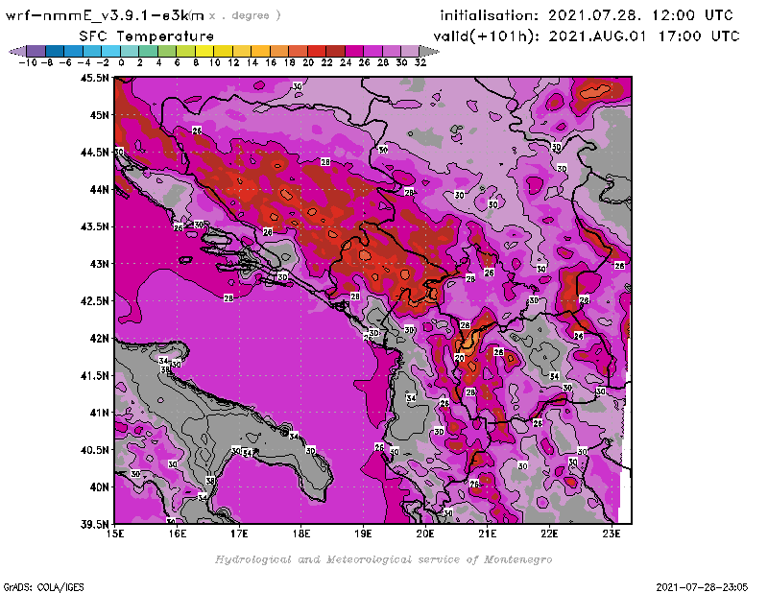The image size is (768, 593).
Task: Click the 'GrADS: COLA/IGES' footer text
Action: [43, 586]
